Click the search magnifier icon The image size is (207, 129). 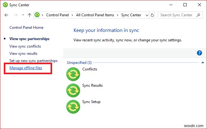pos(199,15)
